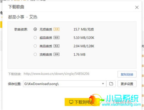This screenshot has width=144, height=110.
Task: Click the kuwo.cn download link text
Action: pyautogui.click(x=57, y=74)
